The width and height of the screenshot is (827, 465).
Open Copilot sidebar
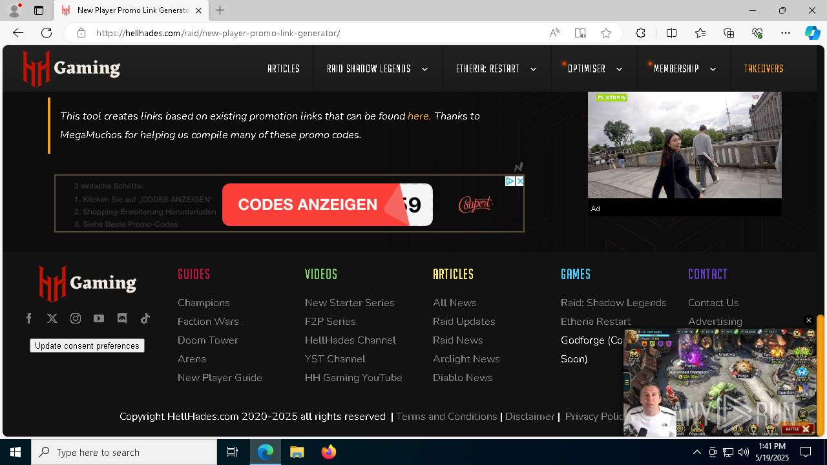pyautogui.click(x=813, y=33)
